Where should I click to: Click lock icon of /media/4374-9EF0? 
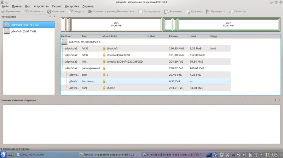click(104, 55)
